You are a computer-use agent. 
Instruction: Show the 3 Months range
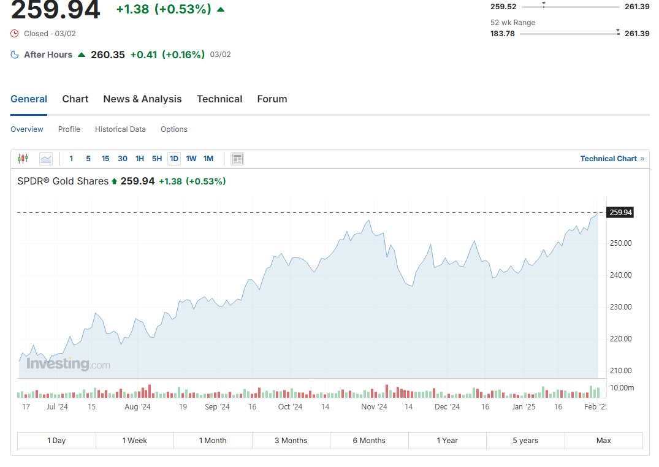point(291,441)
